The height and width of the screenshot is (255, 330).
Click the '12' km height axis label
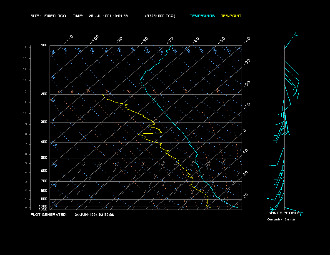25,92
